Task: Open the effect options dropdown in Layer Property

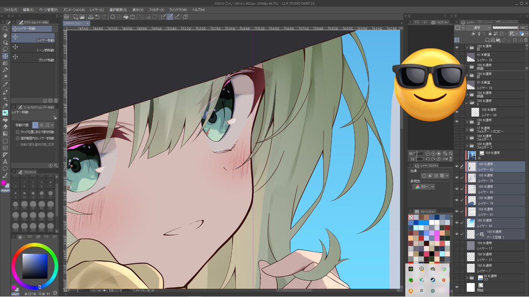Action: [x=447, y=176]
